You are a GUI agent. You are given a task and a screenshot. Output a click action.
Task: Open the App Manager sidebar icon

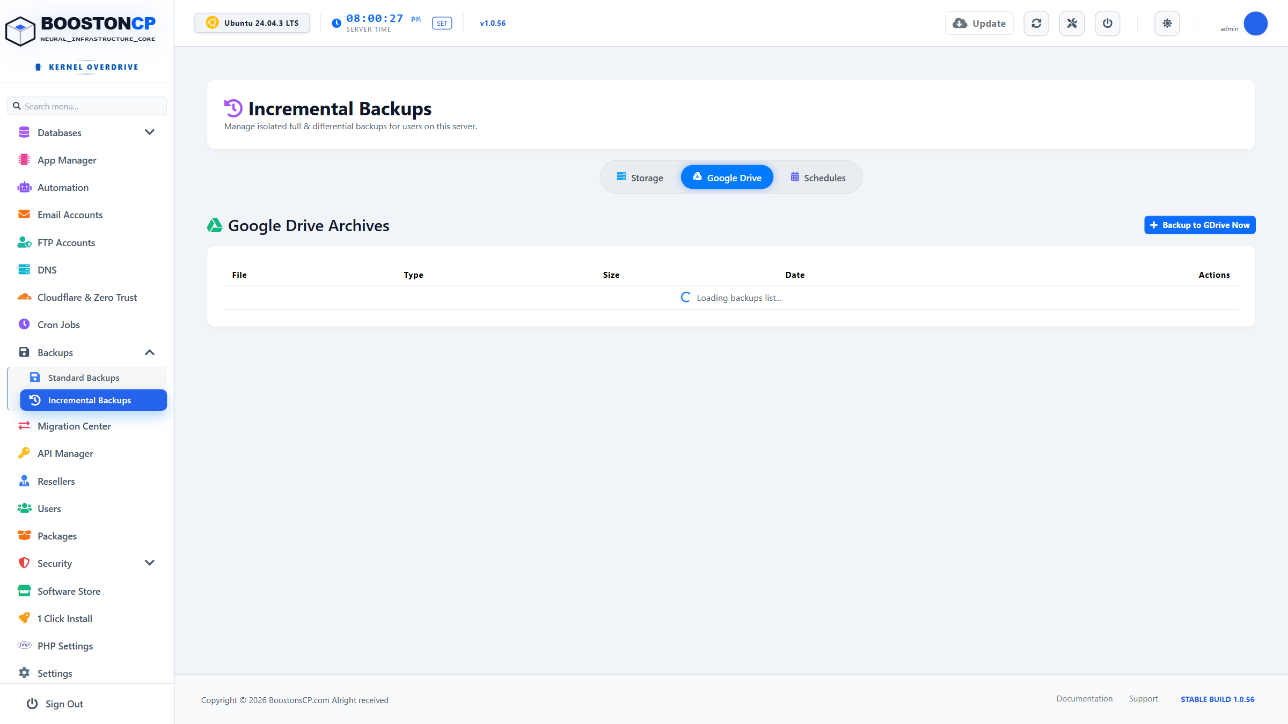click(x=24, y=160)
